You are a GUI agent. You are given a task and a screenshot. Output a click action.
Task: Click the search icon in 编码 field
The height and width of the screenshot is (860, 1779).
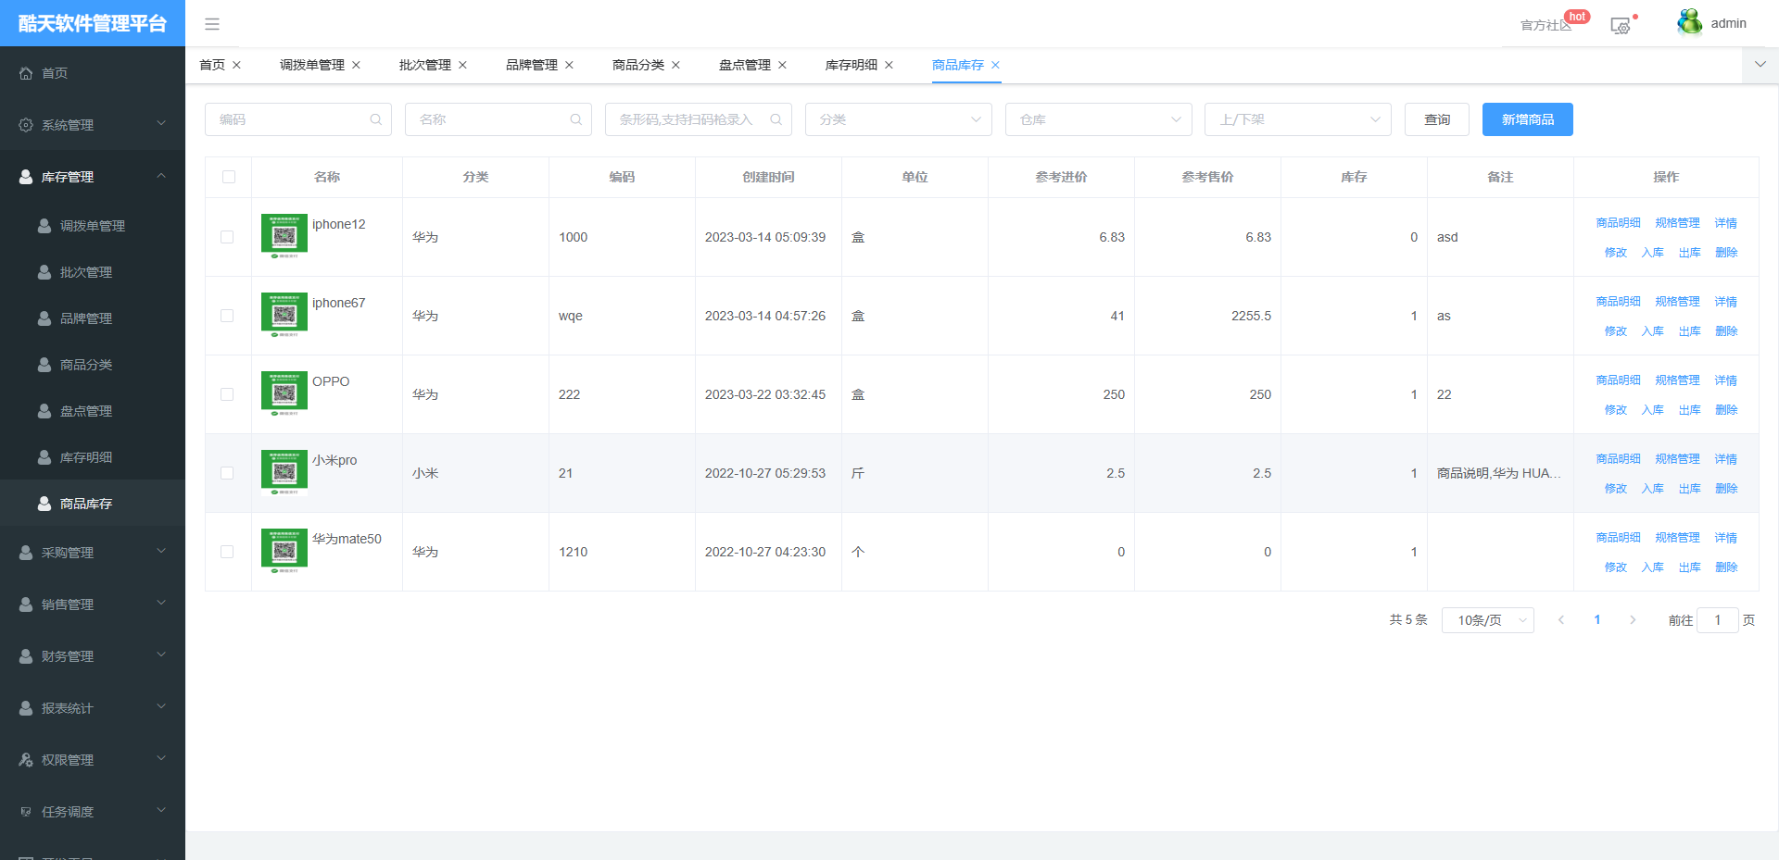375,119
